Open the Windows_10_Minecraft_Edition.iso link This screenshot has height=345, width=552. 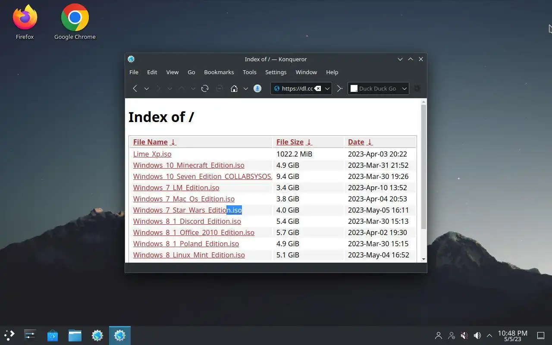[x=188, y=165]
